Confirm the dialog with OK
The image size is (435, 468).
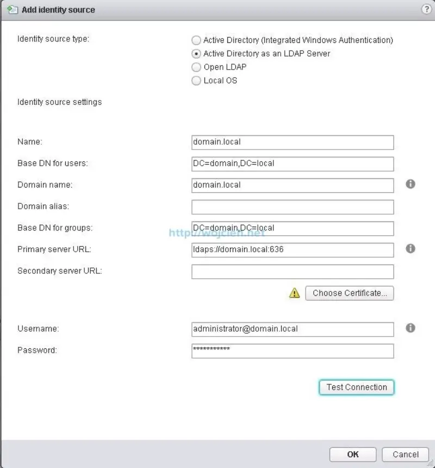click(x=352, y=454)
